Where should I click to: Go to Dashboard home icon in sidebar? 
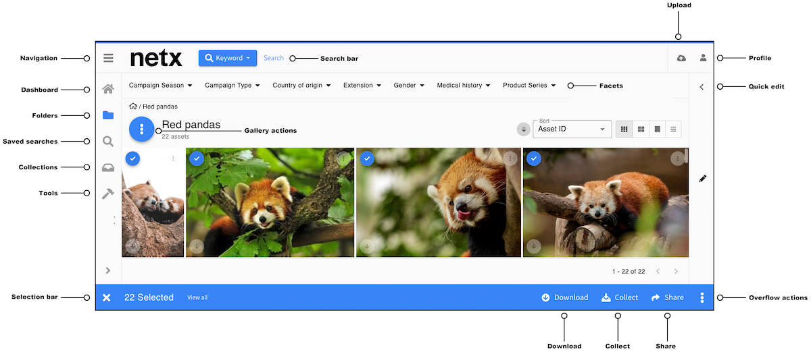pyautogui.click(x=108, y=89)
